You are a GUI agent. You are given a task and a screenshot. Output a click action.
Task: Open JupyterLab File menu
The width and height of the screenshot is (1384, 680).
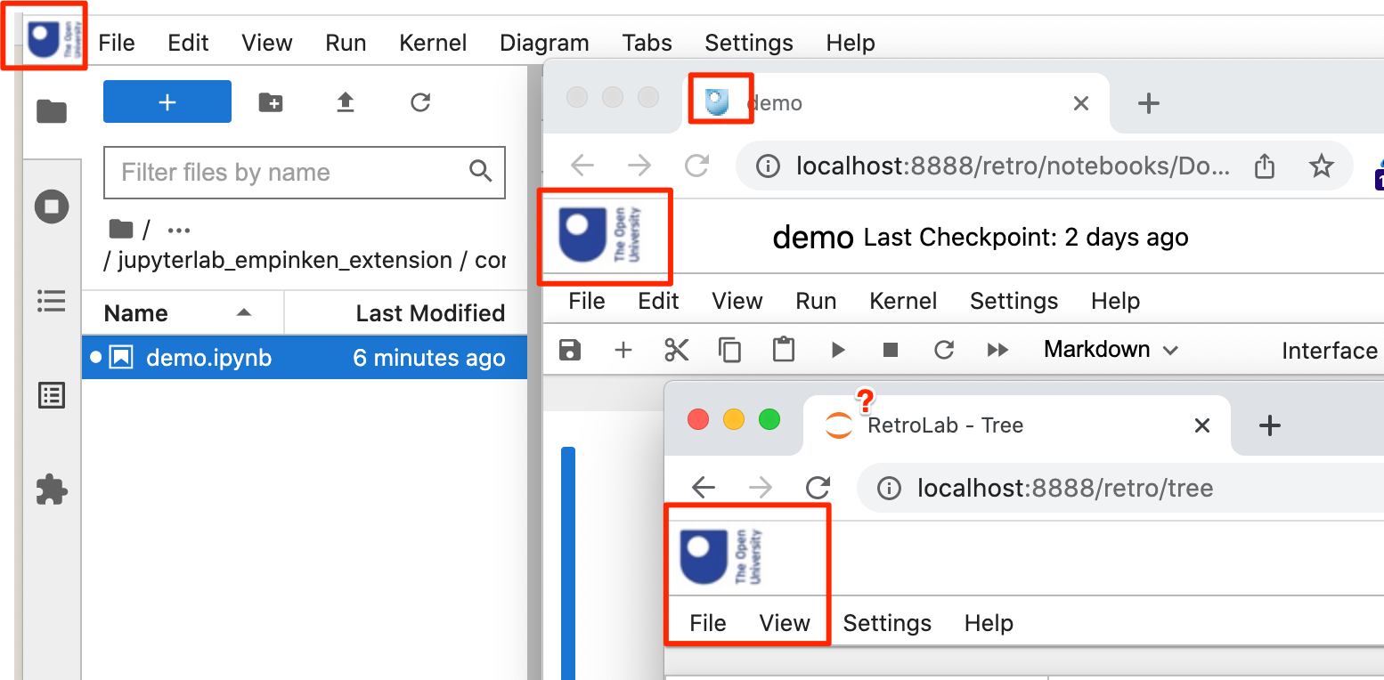pyautogui.click(x=117, y=43)
